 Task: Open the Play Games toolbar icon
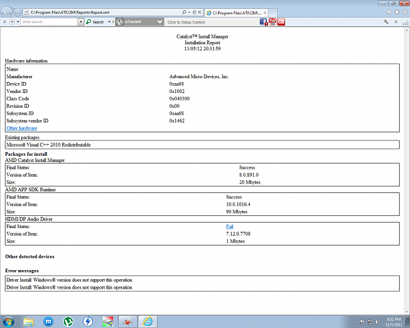click(x=272, y=22)
